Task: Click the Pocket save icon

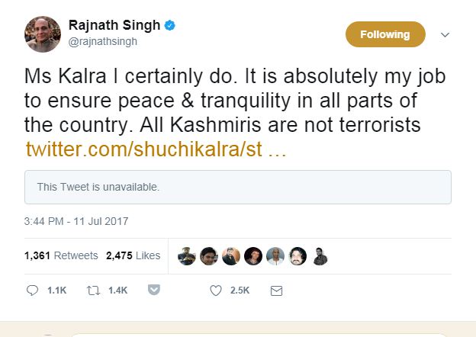Action: 153,290
